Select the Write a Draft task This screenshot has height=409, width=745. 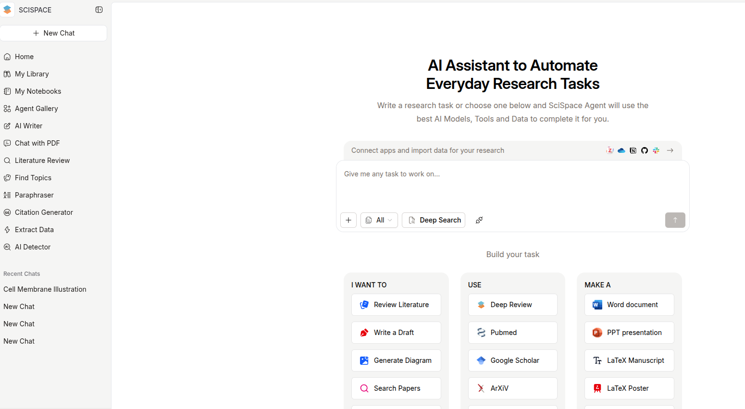[396, 333]
